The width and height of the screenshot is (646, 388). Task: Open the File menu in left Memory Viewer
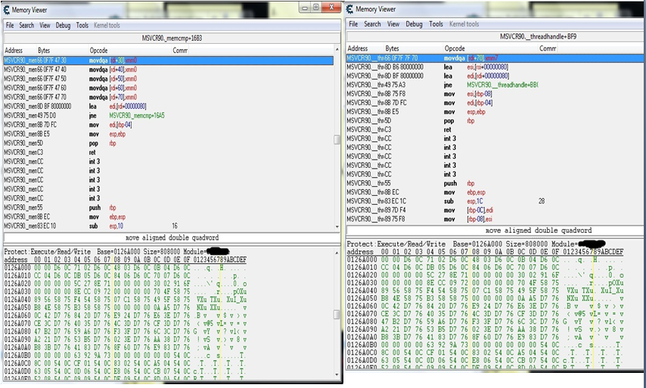pos(10,25)
